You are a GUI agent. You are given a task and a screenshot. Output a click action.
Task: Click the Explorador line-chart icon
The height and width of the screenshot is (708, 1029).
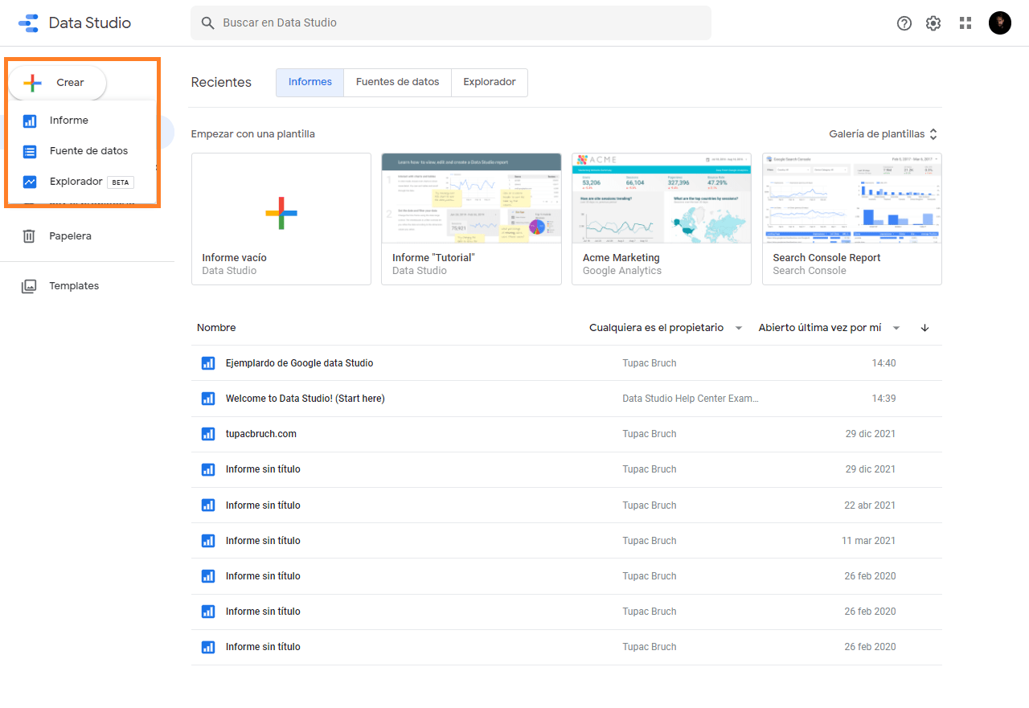pyautogui.click(x=30, y=182)
